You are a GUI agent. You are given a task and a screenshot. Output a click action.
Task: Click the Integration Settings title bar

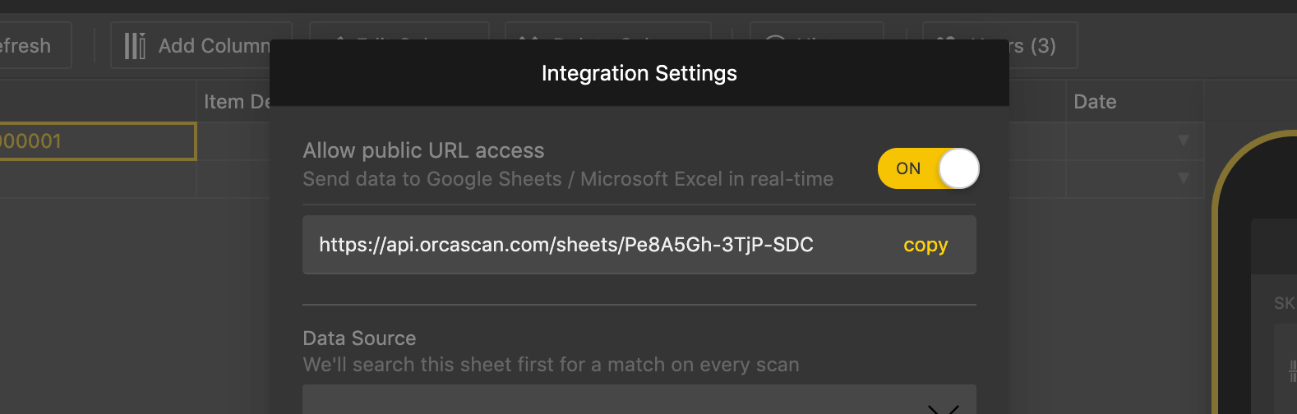[x=639, y=73]
